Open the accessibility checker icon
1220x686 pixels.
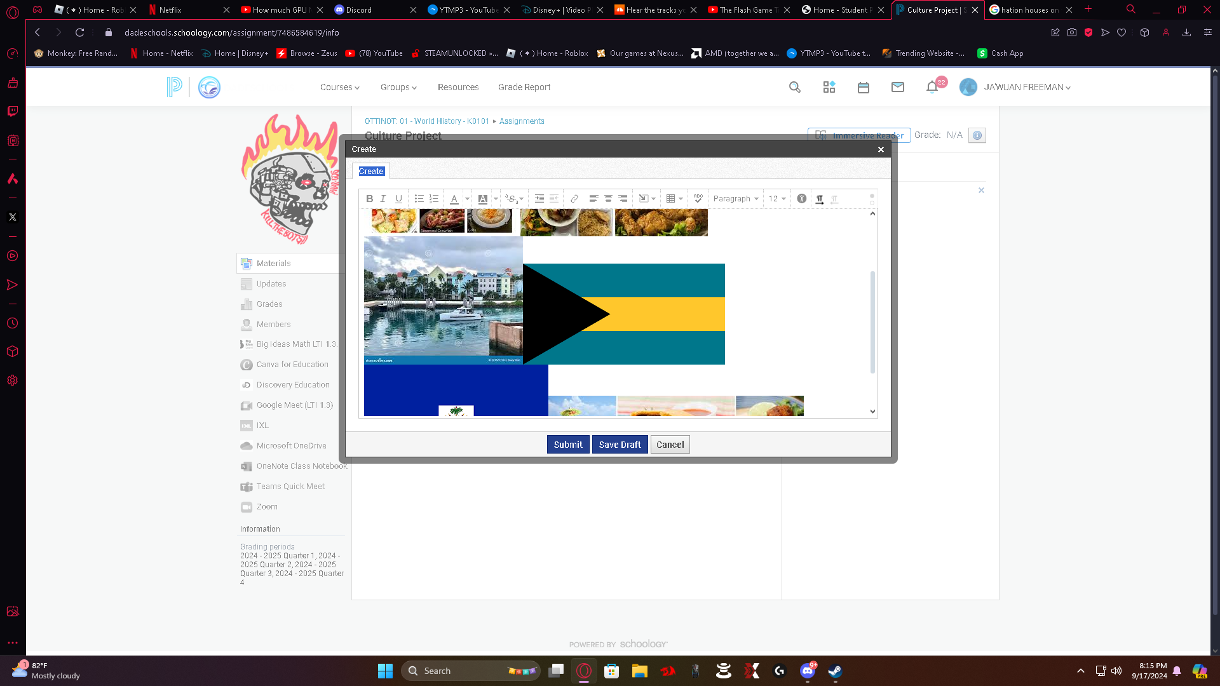click(802, 199)
